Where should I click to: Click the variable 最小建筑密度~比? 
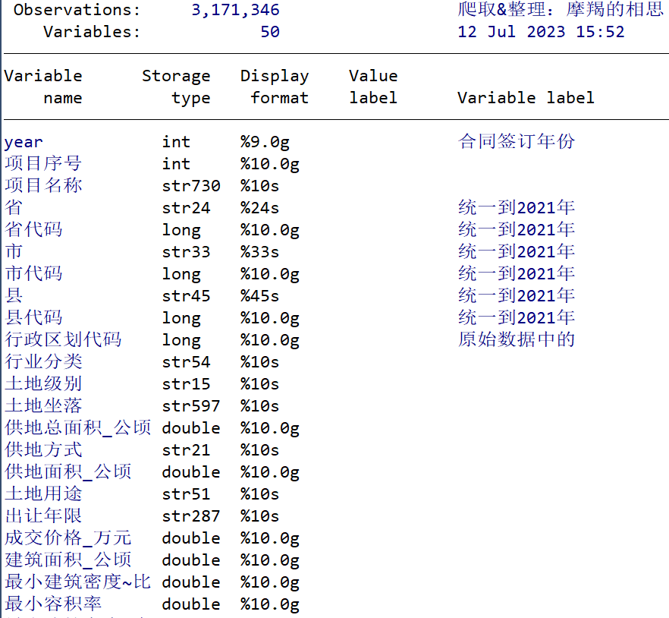point(77,582)
